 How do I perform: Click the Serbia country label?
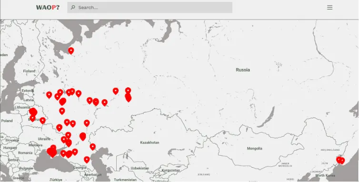13,160
